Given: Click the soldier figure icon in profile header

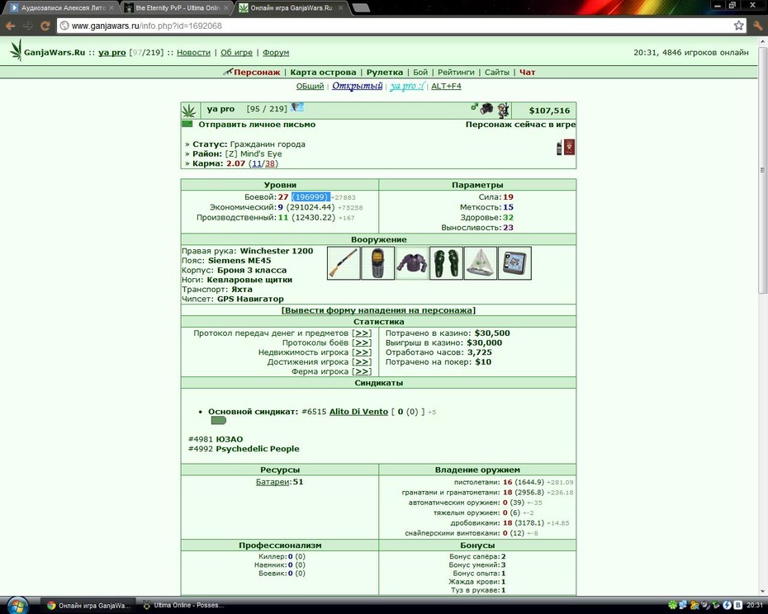Looking at the screenshot, I should pos(504,110).
